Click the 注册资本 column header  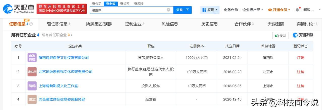coord(197,46)
